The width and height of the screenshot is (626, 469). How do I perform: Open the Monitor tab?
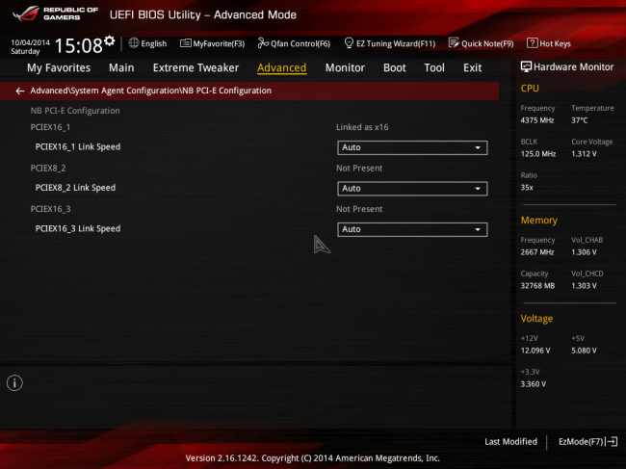click(x=345, y=67)
